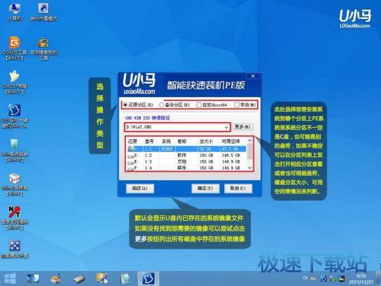Screen dimensions: 381x286
Task: Open the orange box tool icon beside DG
Action: pyautogui.click(x=44, y=48)
